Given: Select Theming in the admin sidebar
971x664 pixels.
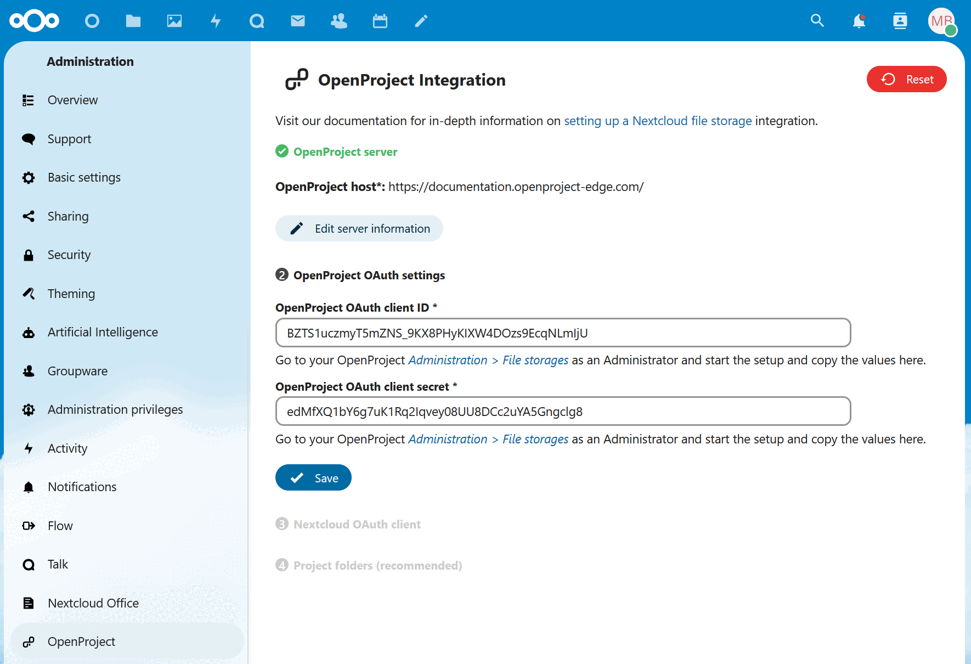Looking at the screenshot, I should click(71, 294).
